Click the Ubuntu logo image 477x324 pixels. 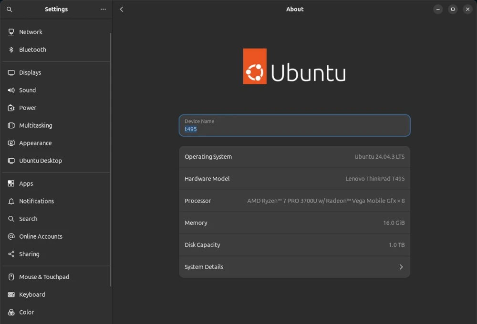294,66
